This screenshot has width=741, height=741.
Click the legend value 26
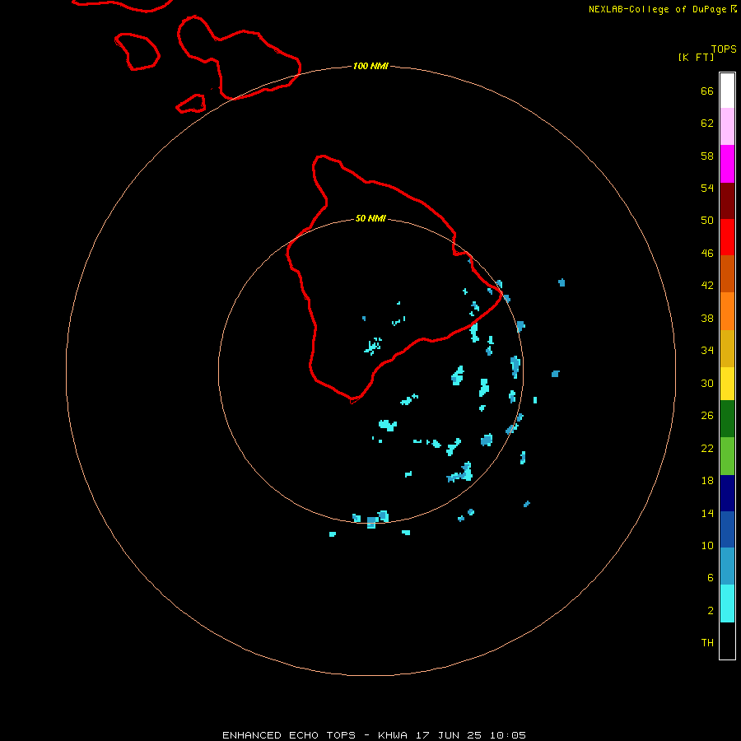pos(707,416)
